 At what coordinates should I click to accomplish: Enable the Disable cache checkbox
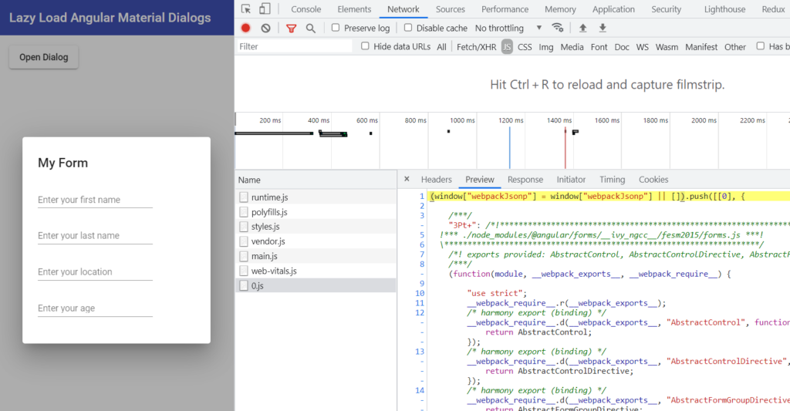click(x=408, y=28)
